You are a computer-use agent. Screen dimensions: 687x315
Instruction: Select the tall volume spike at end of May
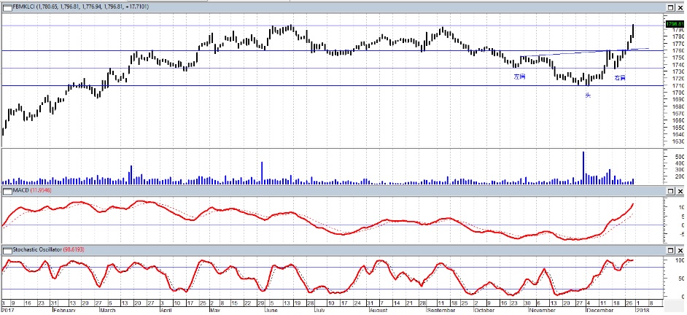tap(262, 173)
